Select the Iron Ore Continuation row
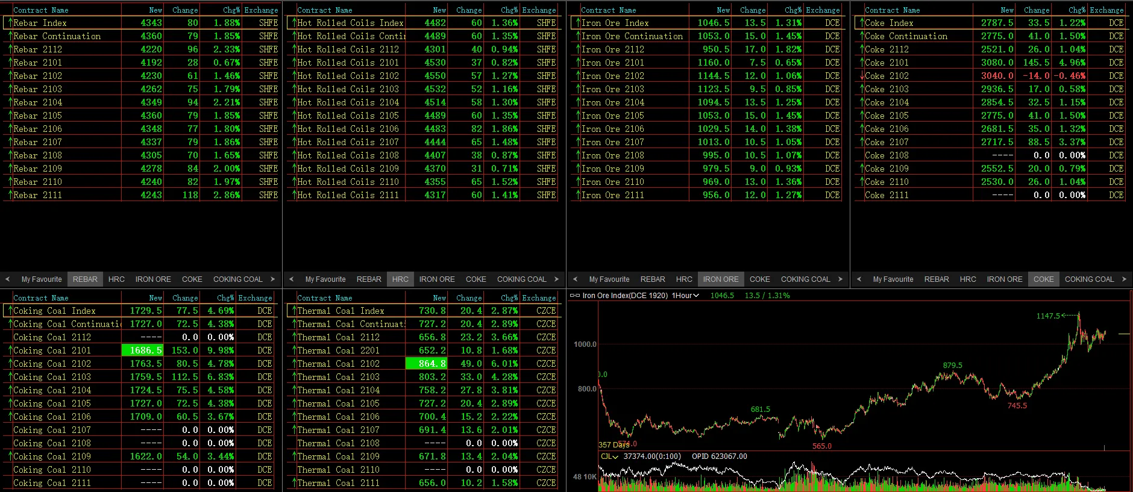1133x492 pixels. [706, 36]
